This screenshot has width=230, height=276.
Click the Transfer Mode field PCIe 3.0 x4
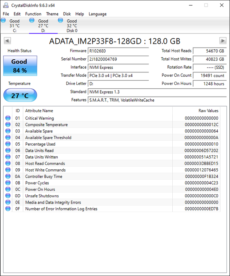118,75
